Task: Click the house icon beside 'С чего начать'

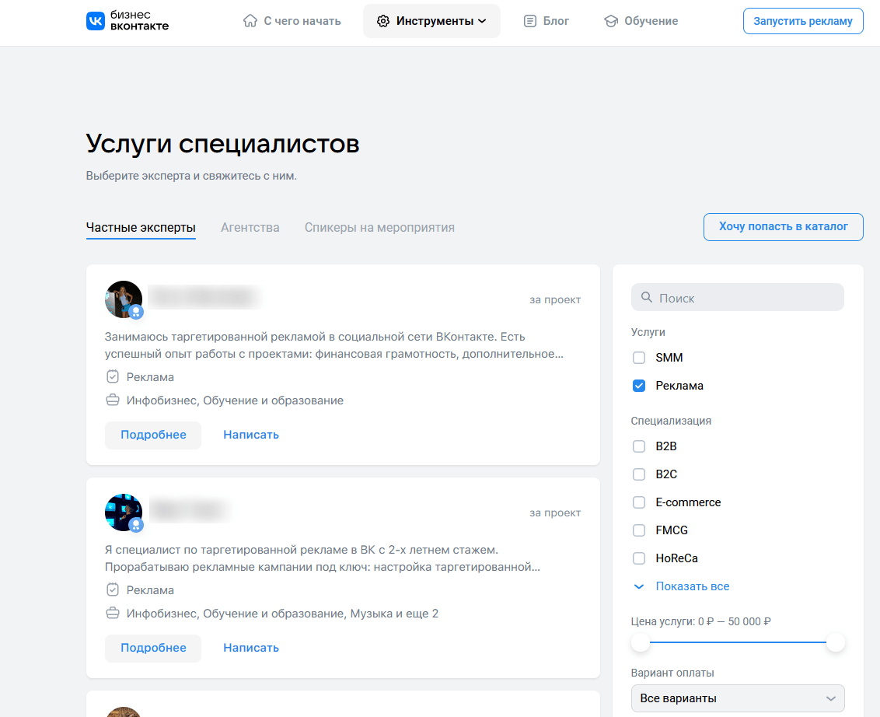Action: click(x=250, y=21)
